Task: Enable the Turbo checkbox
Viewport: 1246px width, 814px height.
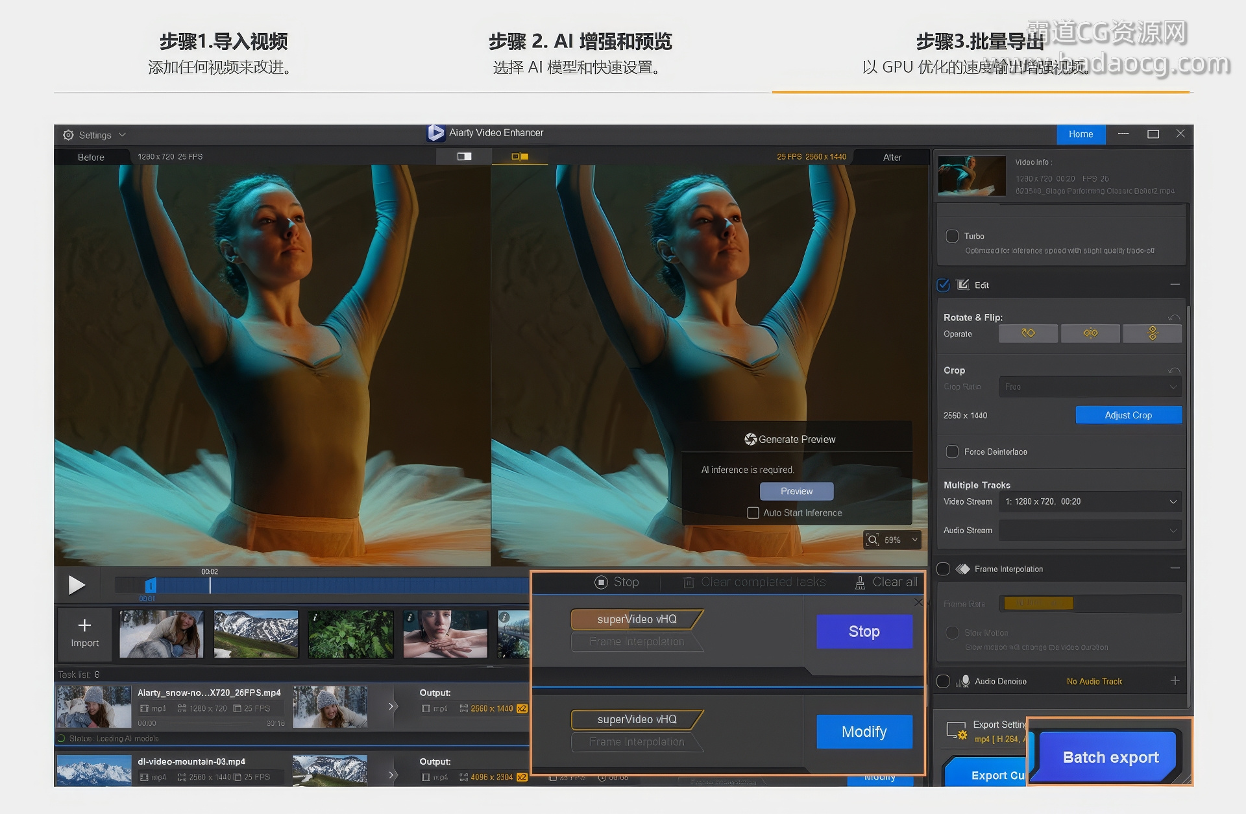Action: click(952, 236)
